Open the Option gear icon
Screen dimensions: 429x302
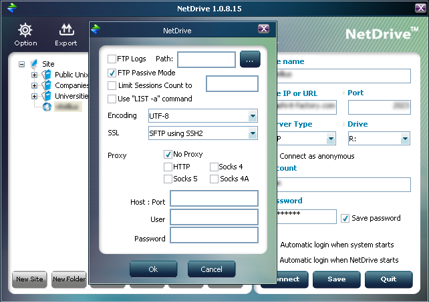[x=25, y=30]
